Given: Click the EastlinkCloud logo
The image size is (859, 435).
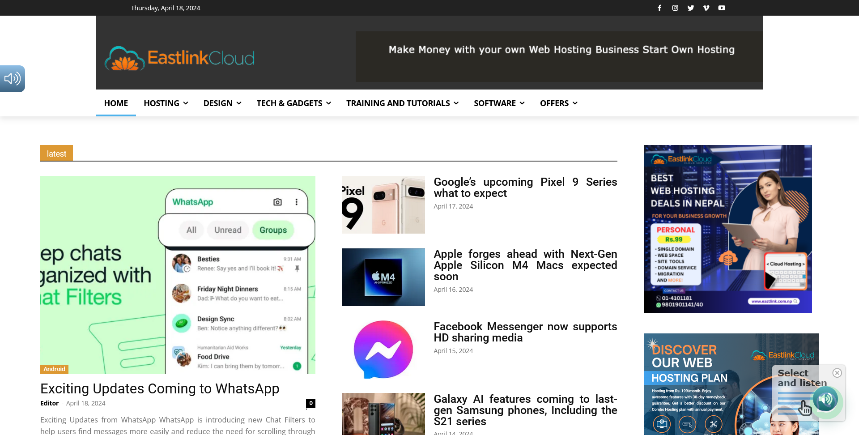Looking at the screenshot, I should pyautogui.click(x=179, y=58).
